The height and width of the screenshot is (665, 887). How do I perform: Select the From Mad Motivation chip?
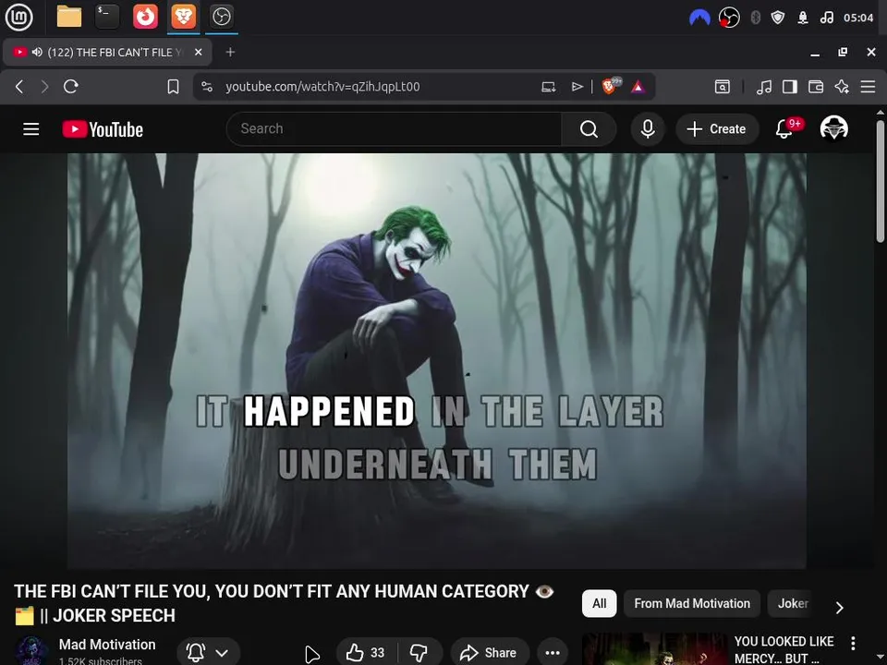click(x=692, y=603)
